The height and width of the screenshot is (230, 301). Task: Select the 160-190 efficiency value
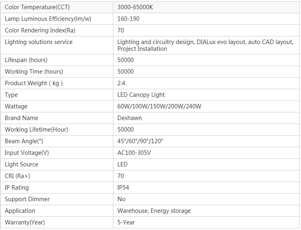click(128, 19)
